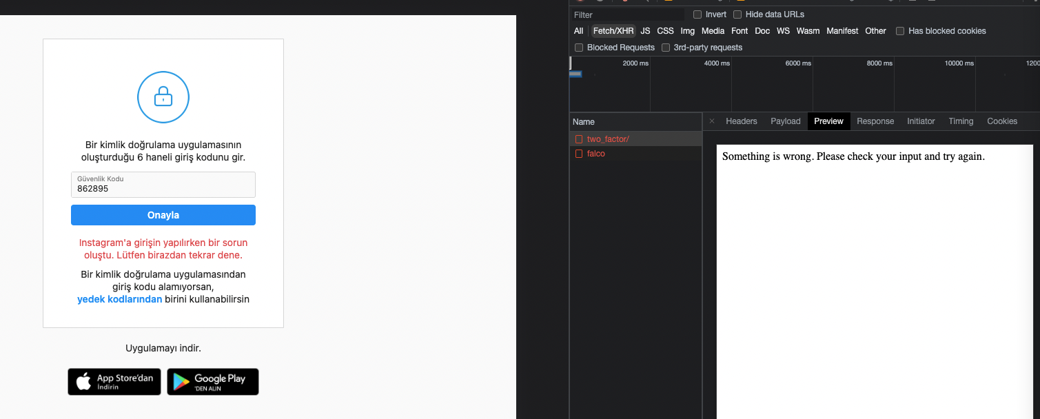Filter network requests by Doc
Image resolution: width=1040 pixels, height=419 pixels.
click(762, 31)
